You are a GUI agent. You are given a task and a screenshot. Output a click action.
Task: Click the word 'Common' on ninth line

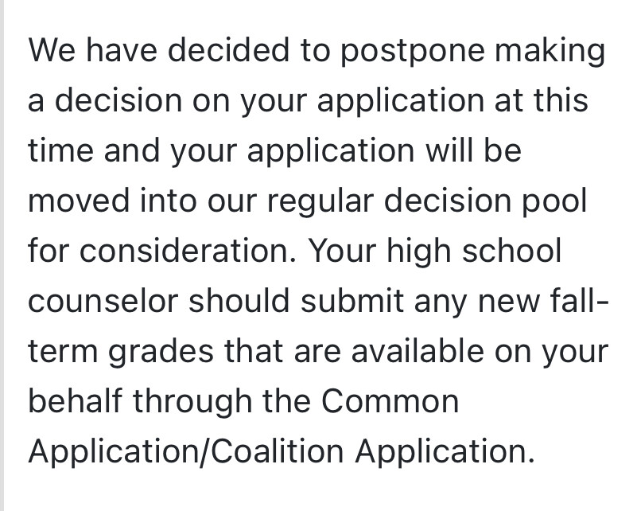click(x=390, y=401)
